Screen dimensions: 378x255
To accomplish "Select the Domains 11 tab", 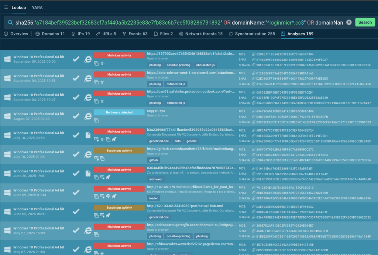I will [x=50, y=34].
